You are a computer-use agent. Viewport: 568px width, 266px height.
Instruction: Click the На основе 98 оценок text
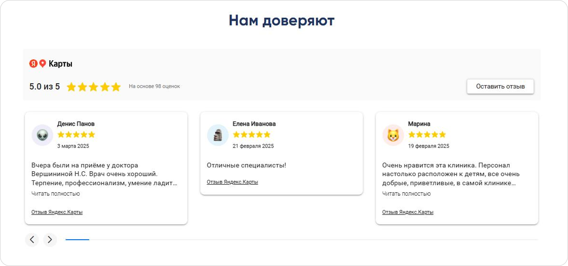click(154, 87)
